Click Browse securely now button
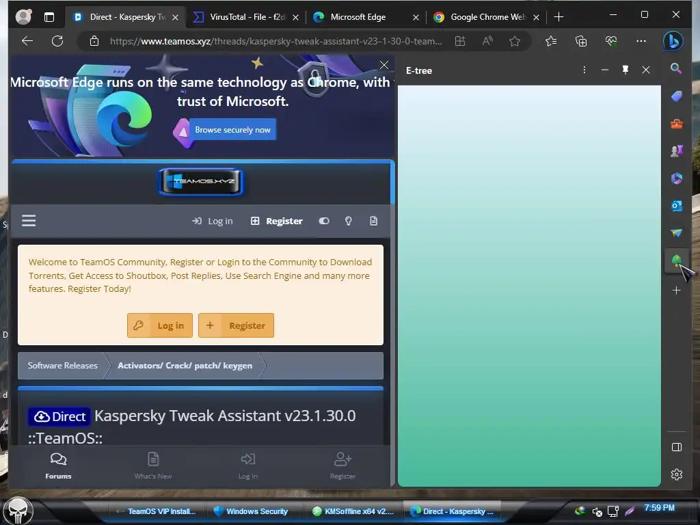The height and width of the screenshot is (525, 700). click(x=232, y=129)
